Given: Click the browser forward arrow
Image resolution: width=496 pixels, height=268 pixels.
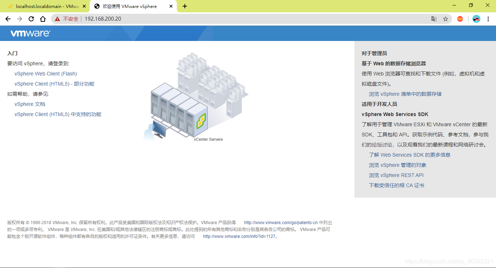Looking at the screenshot, I should (20, 19).
